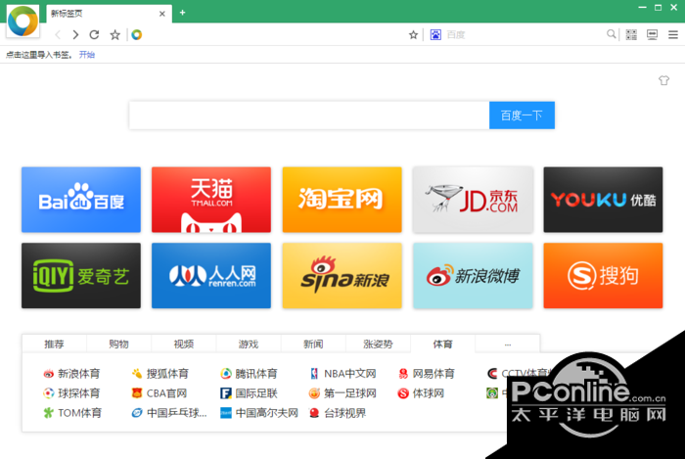Screen dimensions: 685x459
Task: Open the sina 新浪 tile
Action: [x=342, y=276]
